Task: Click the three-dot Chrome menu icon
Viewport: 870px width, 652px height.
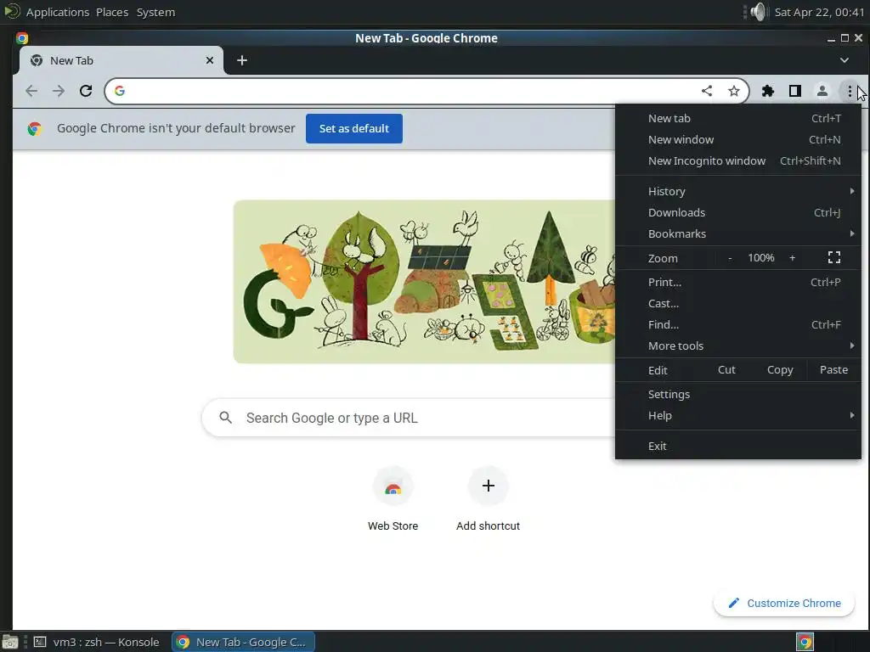Action: 850,91
